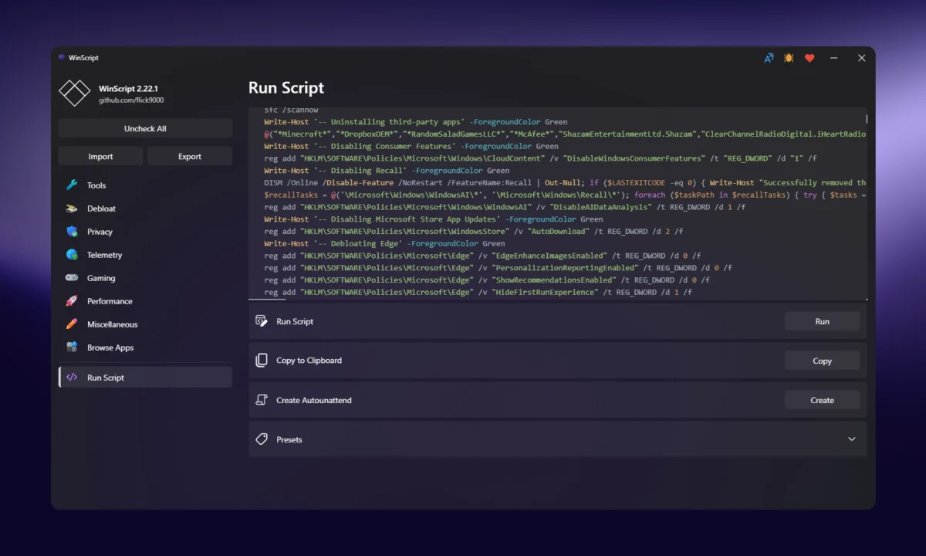
Task: Click the "Disabling Recall" Write-Host line
Action: tap(387, 171)
